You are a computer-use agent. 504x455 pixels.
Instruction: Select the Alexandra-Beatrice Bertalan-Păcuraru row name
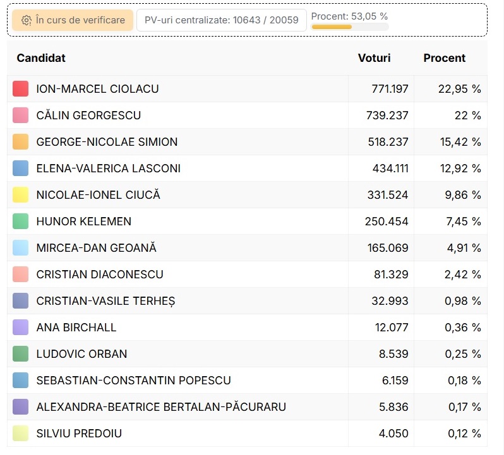[x=161, y=407]
